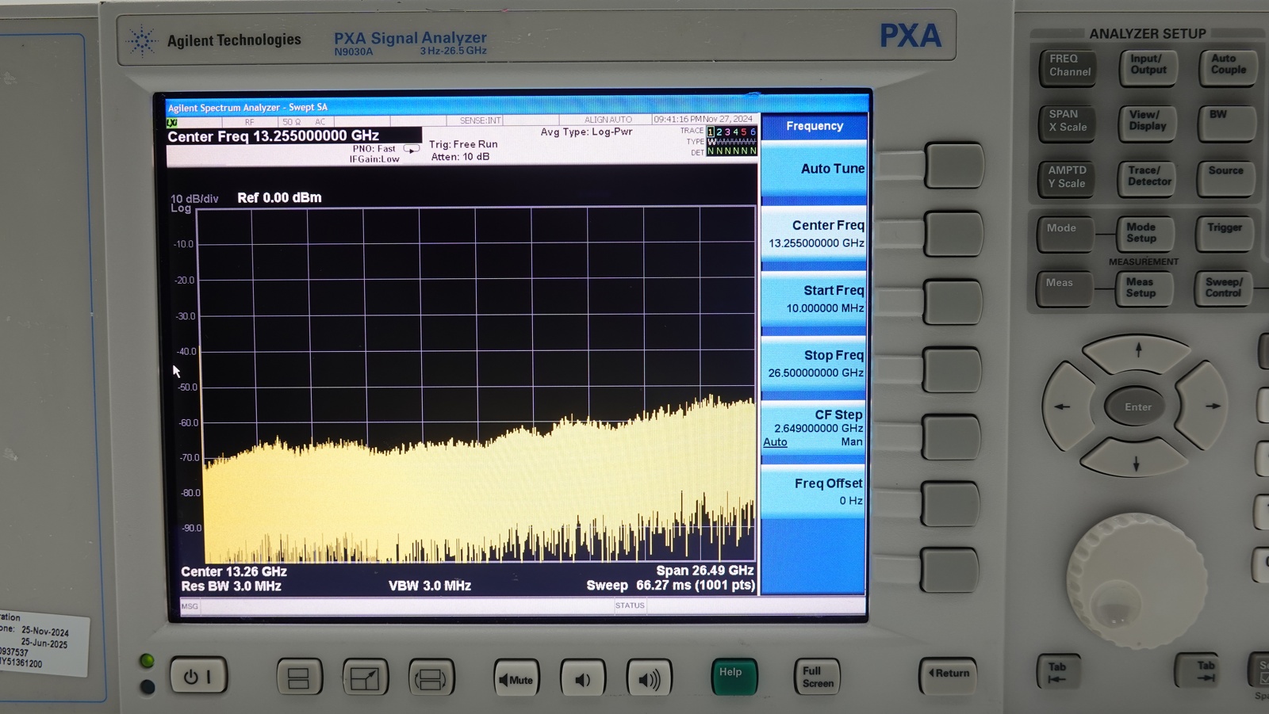Select the Stop Freq softkey

tap(813, 365)
